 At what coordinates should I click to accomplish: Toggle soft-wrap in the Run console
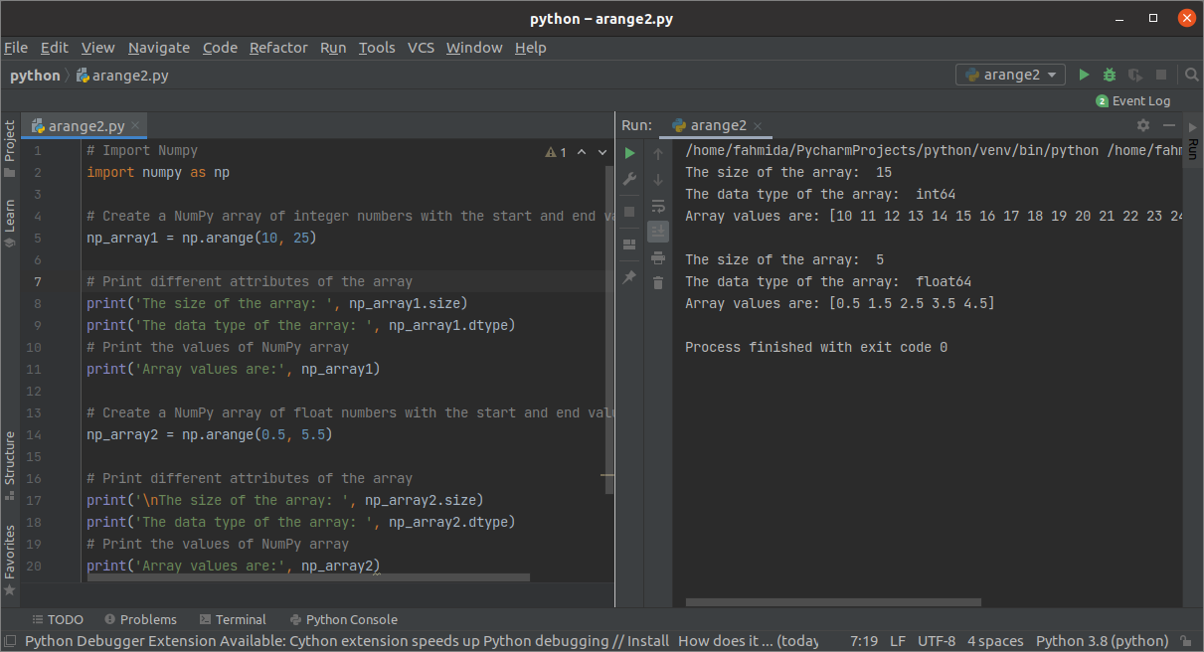coord(657,206)
